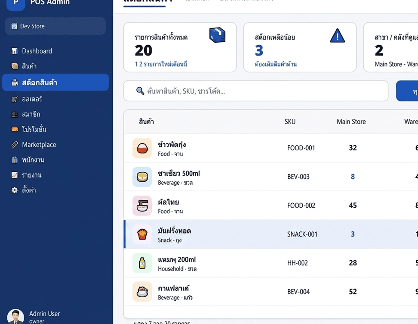Viewport: 418px width, 324px height.
Task: Click the report chart icon beside รายงาน
Action: (x=14, y=175)
